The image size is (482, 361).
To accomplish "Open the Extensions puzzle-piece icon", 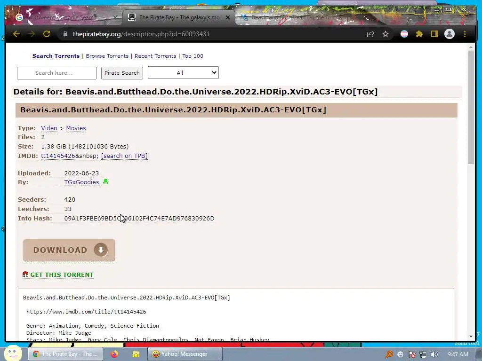I will (x=419, y=34).
